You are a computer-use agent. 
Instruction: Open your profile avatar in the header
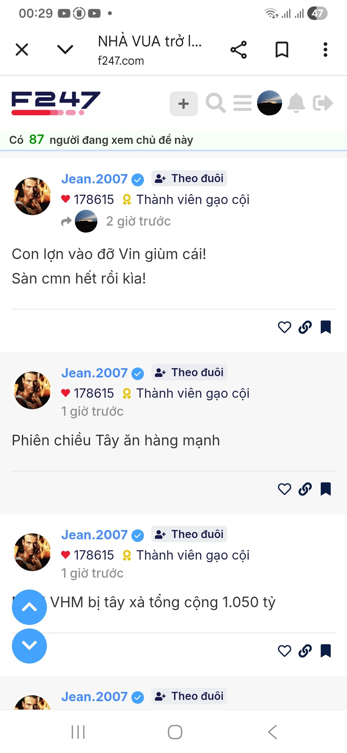pos(269,103)
